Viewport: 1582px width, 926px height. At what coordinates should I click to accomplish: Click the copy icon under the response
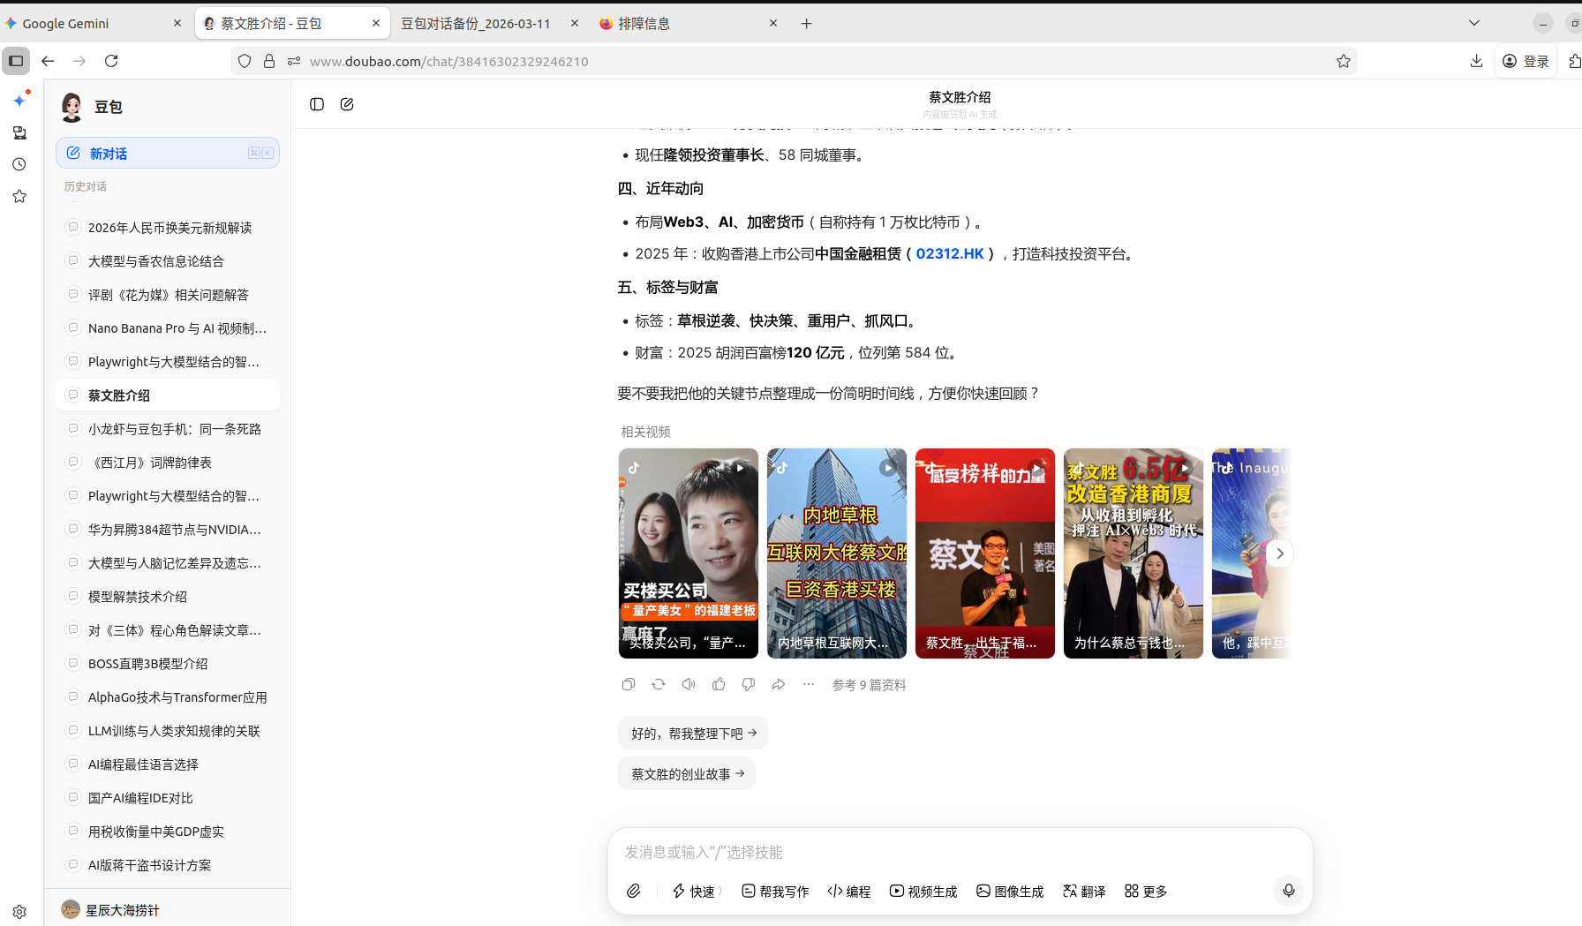[x=629, y=684]
